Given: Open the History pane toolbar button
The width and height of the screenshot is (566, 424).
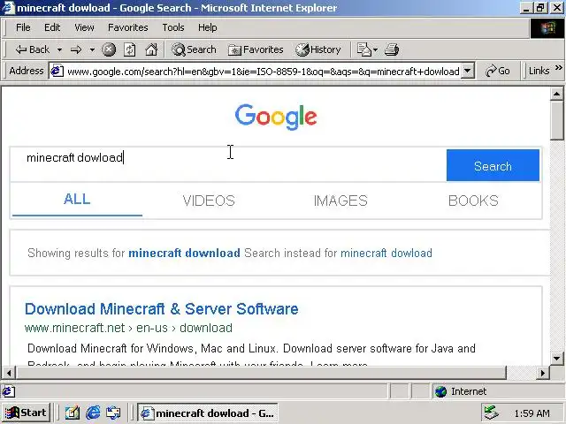Looking at the screenshot, I should click(318, 49).
